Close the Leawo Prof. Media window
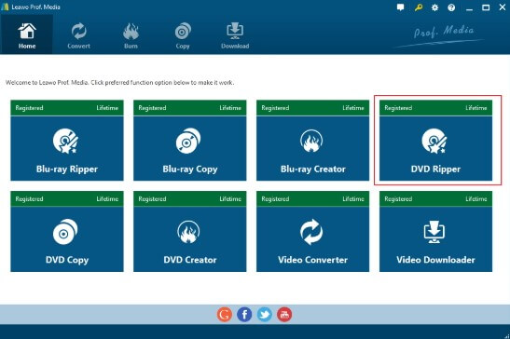 [503, 7]
